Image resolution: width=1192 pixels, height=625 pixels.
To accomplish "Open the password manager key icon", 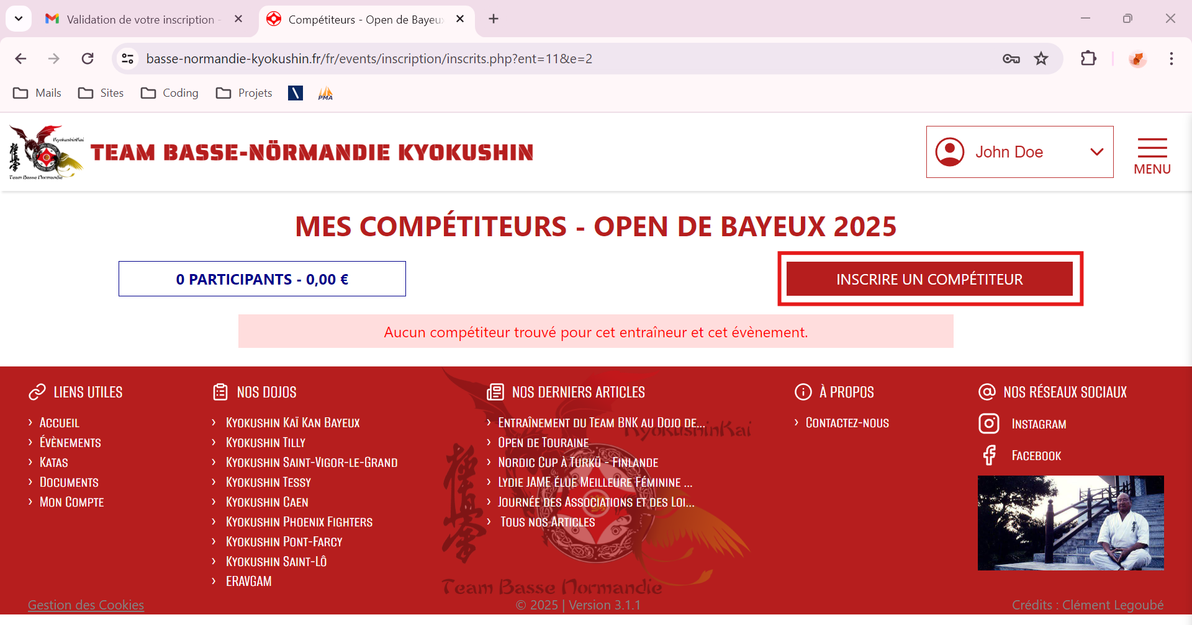I will (x=1011, y=59).
